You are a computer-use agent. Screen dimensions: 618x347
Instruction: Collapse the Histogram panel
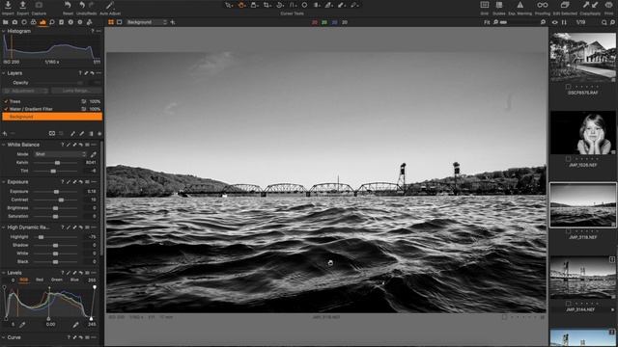pyautogui.click(x=4, y=31)
